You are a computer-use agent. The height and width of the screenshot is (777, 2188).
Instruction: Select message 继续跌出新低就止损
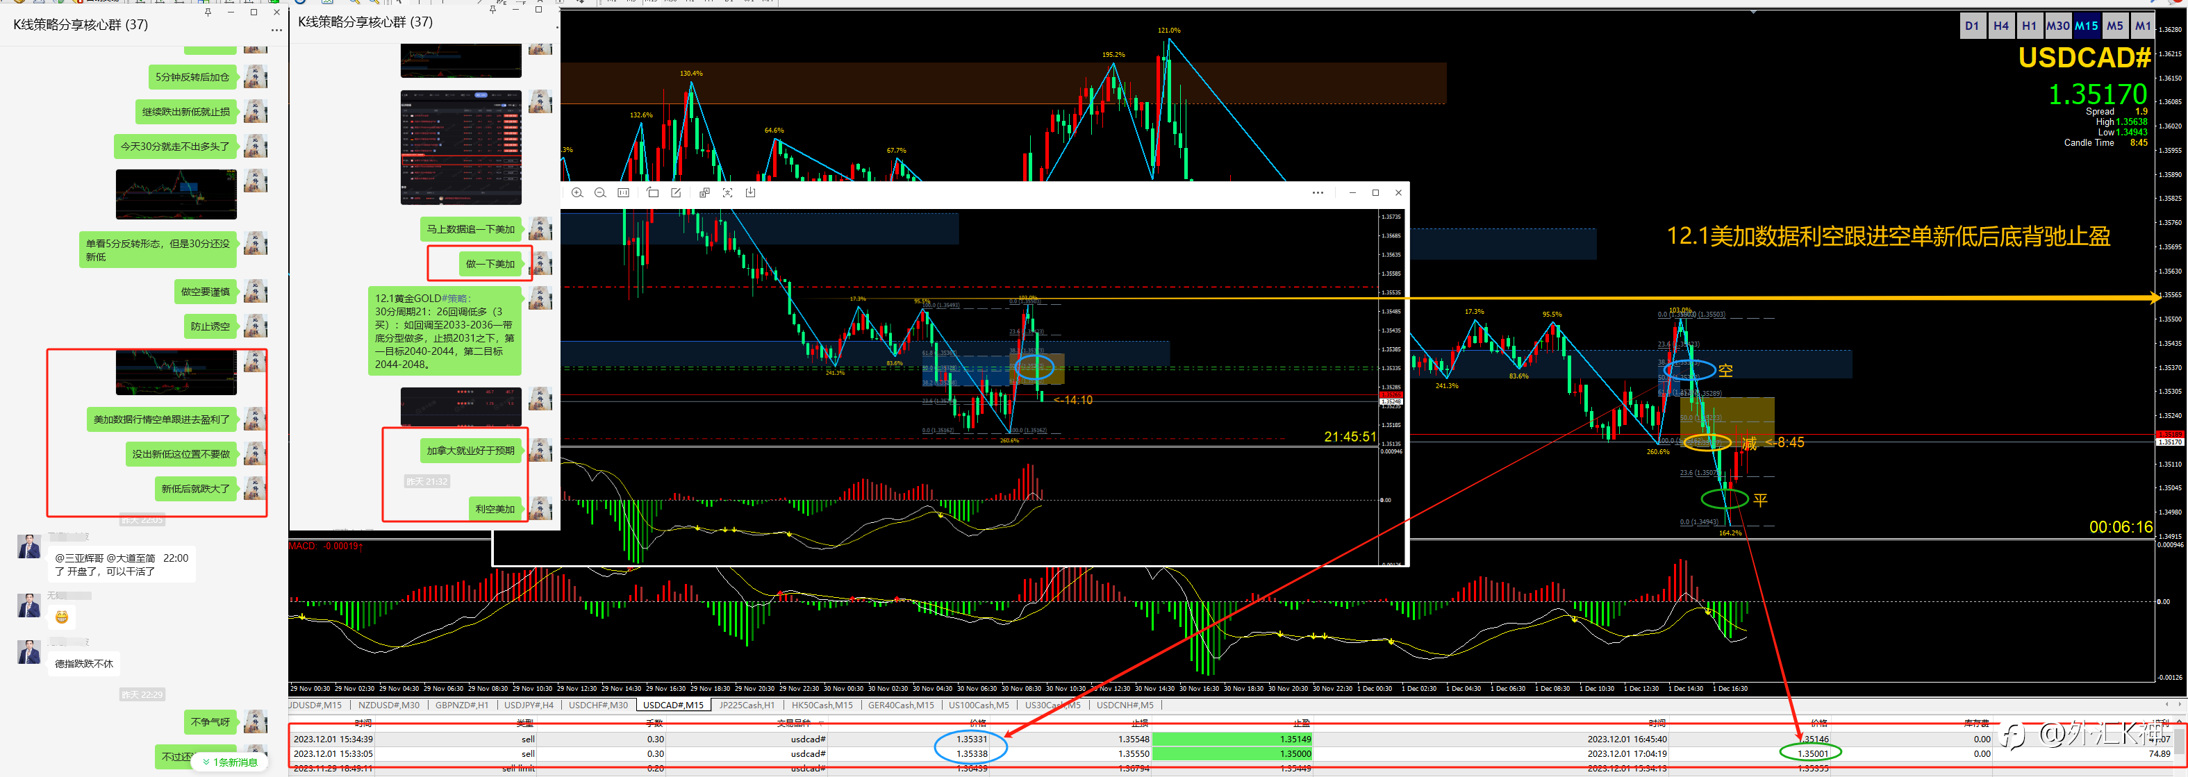186,112
